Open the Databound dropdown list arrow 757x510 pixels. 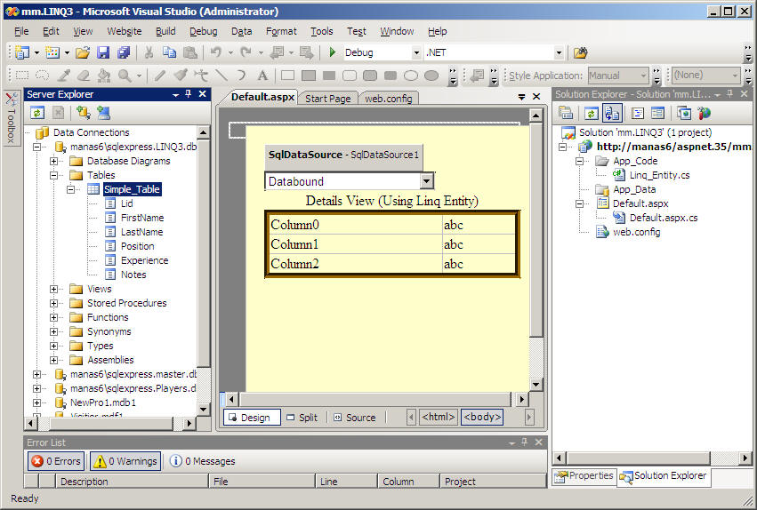tap(426, 181)
